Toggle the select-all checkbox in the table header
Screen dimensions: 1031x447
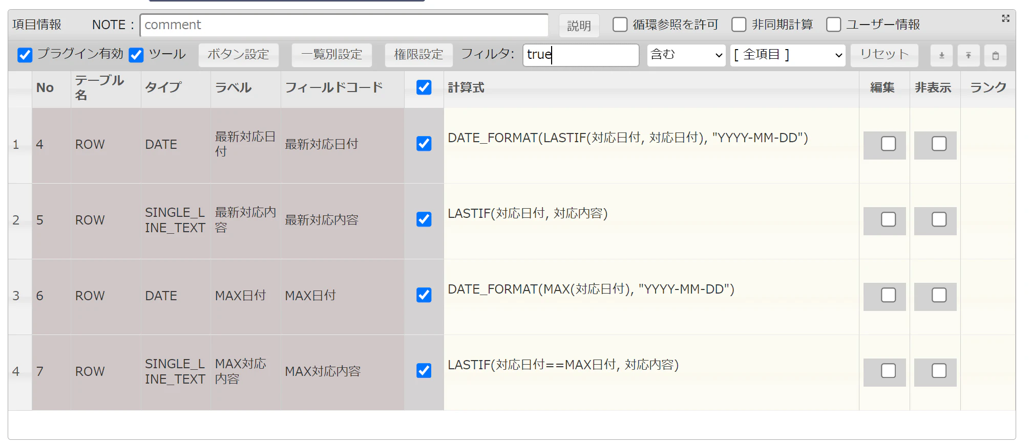pos(424,87)
